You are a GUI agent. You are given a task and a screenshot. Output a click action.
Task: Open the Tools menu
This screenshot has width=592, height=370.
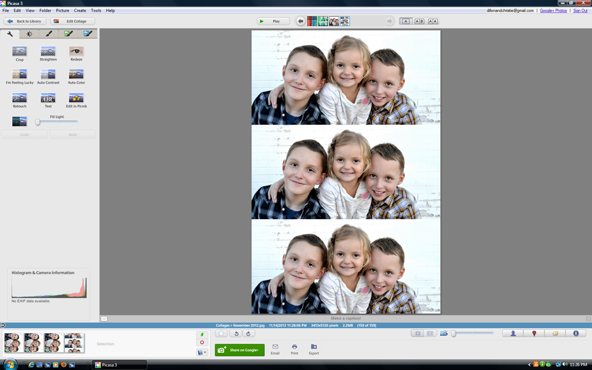(96, 10)
